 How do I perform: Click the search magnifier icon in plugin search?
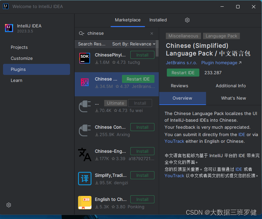(81, 33)
